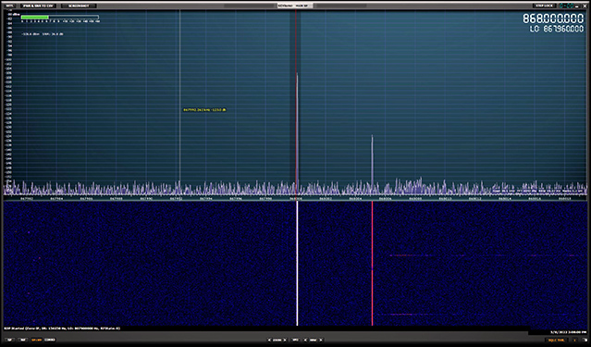Increase zoom with the right ZOOM arrow
Image resolution: width=591 pixels, height=347 pixels.
pos(285,340)
